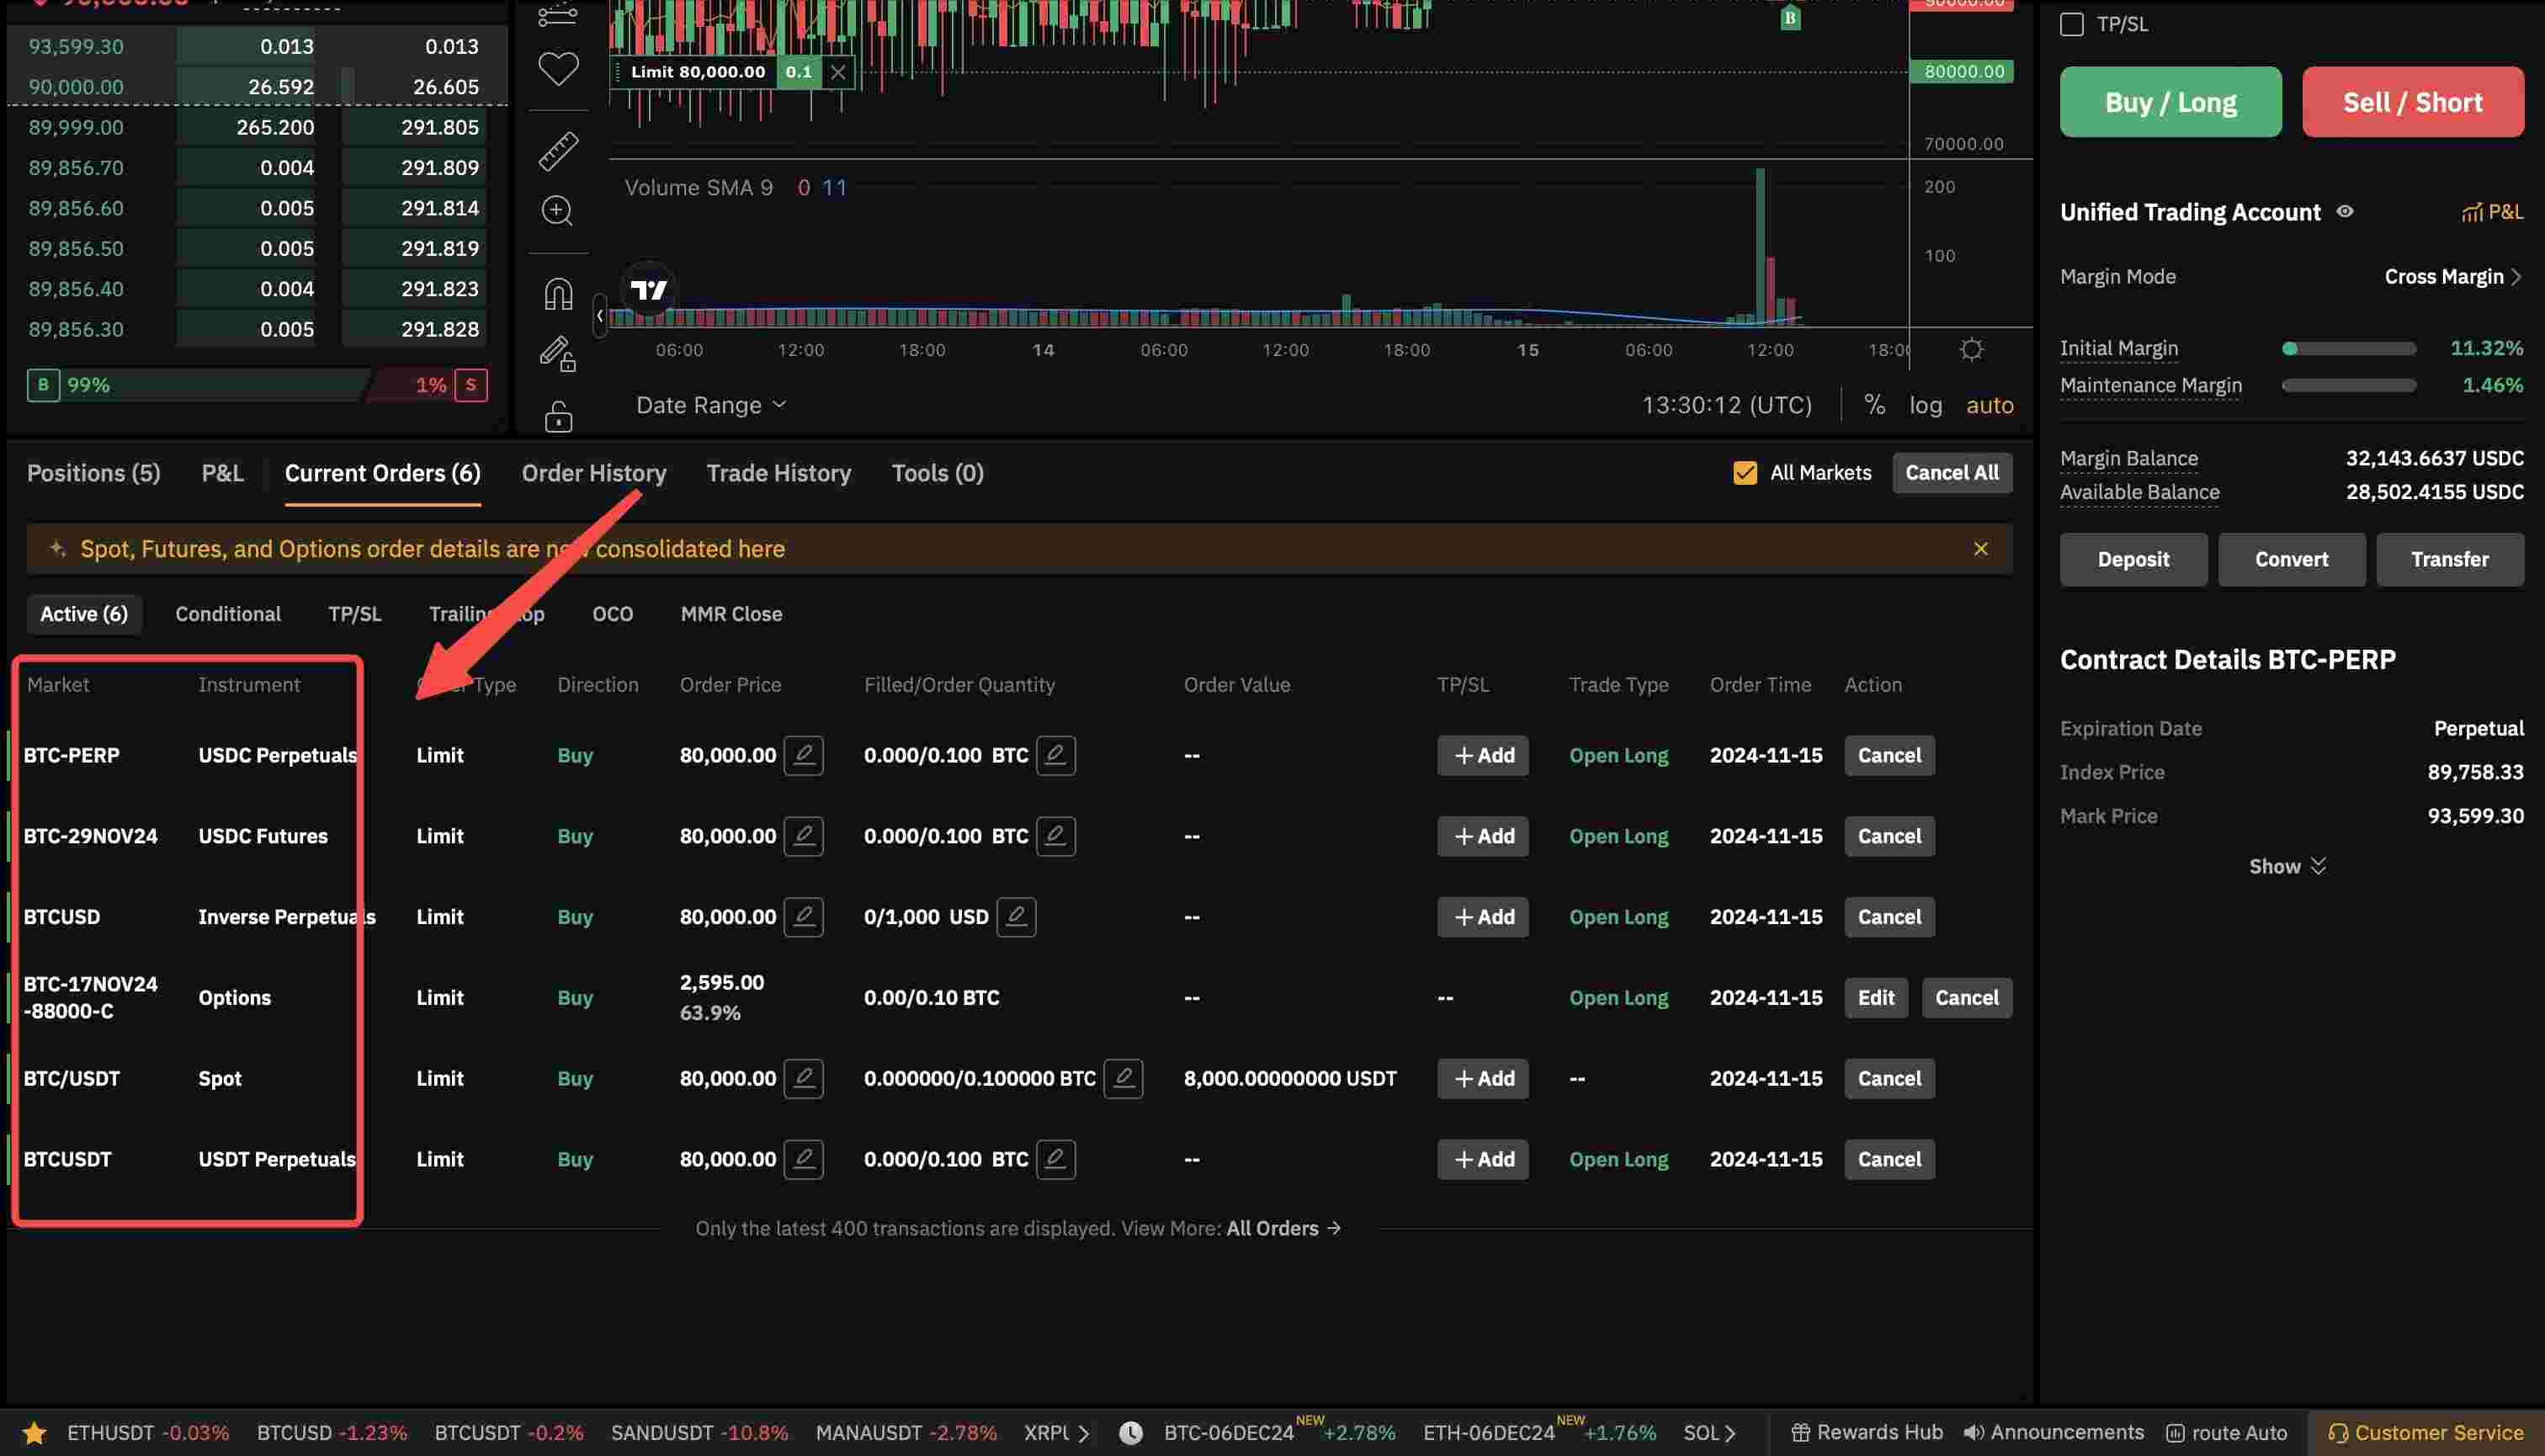Viewport: 2545px width, 1456px height.
Task: Enable the TP/SL checkbox in the order panel
Action: point(2072,24)
